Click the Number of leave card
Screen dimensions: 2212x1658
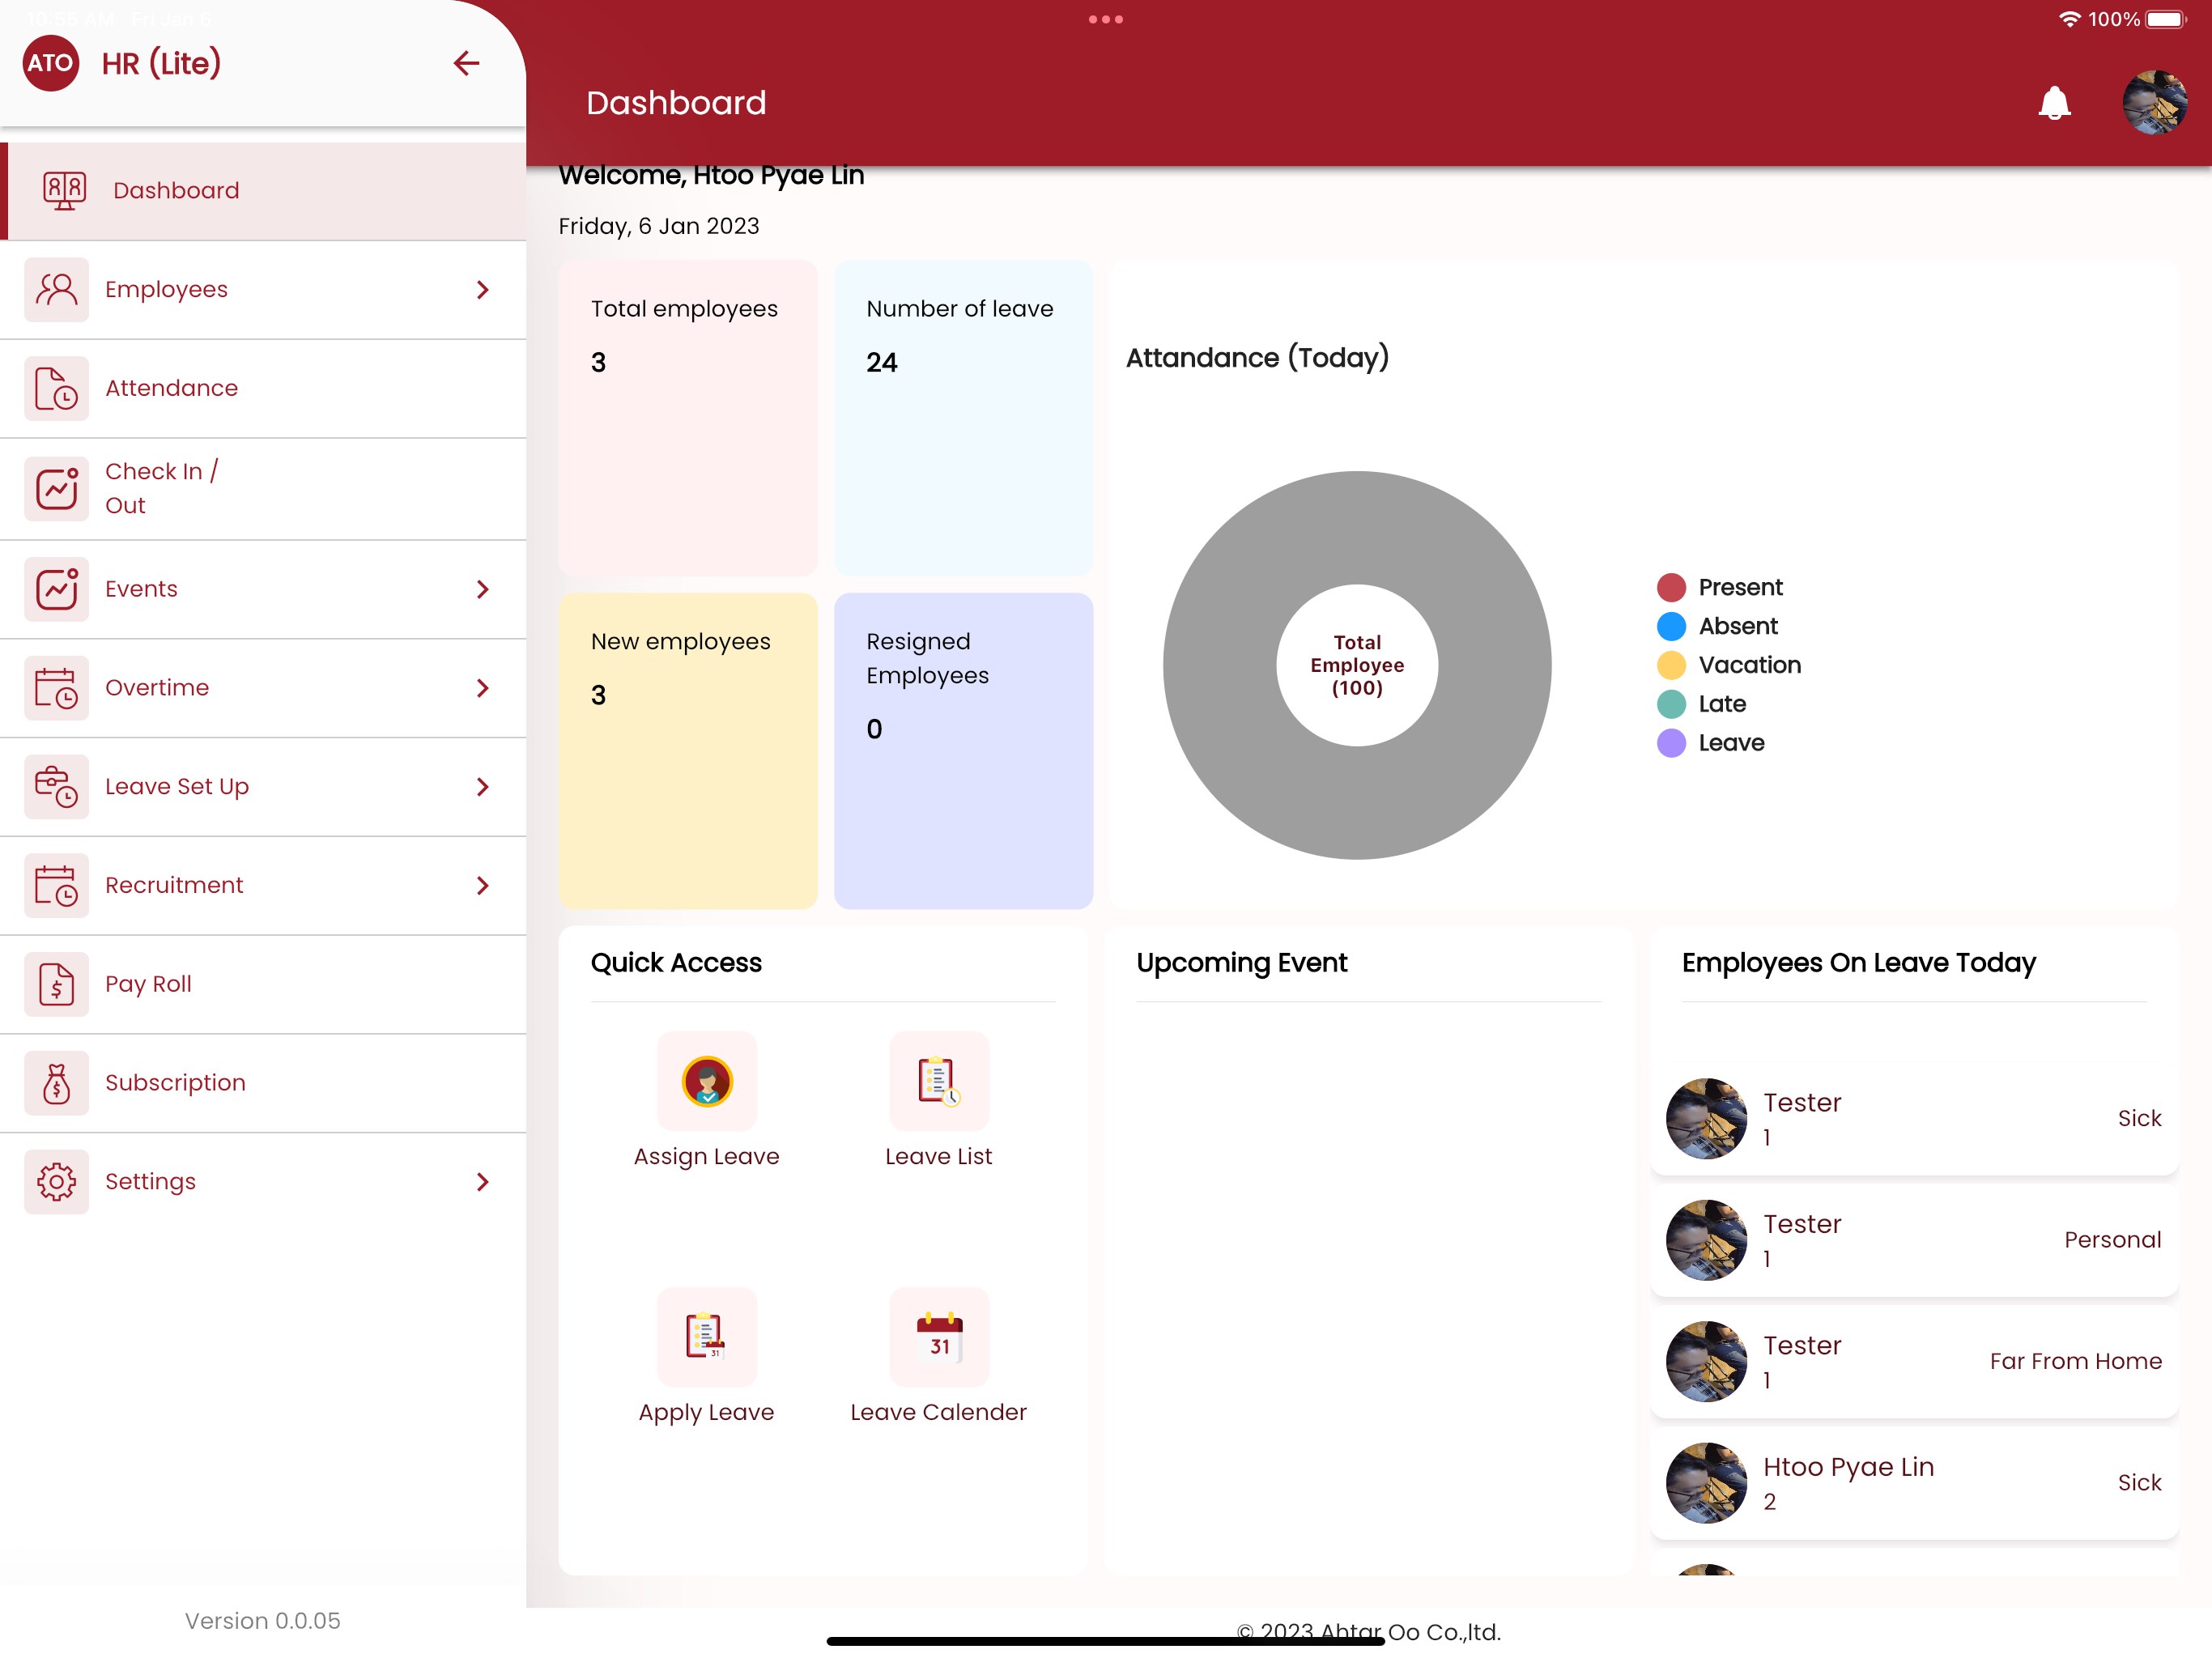963,418
